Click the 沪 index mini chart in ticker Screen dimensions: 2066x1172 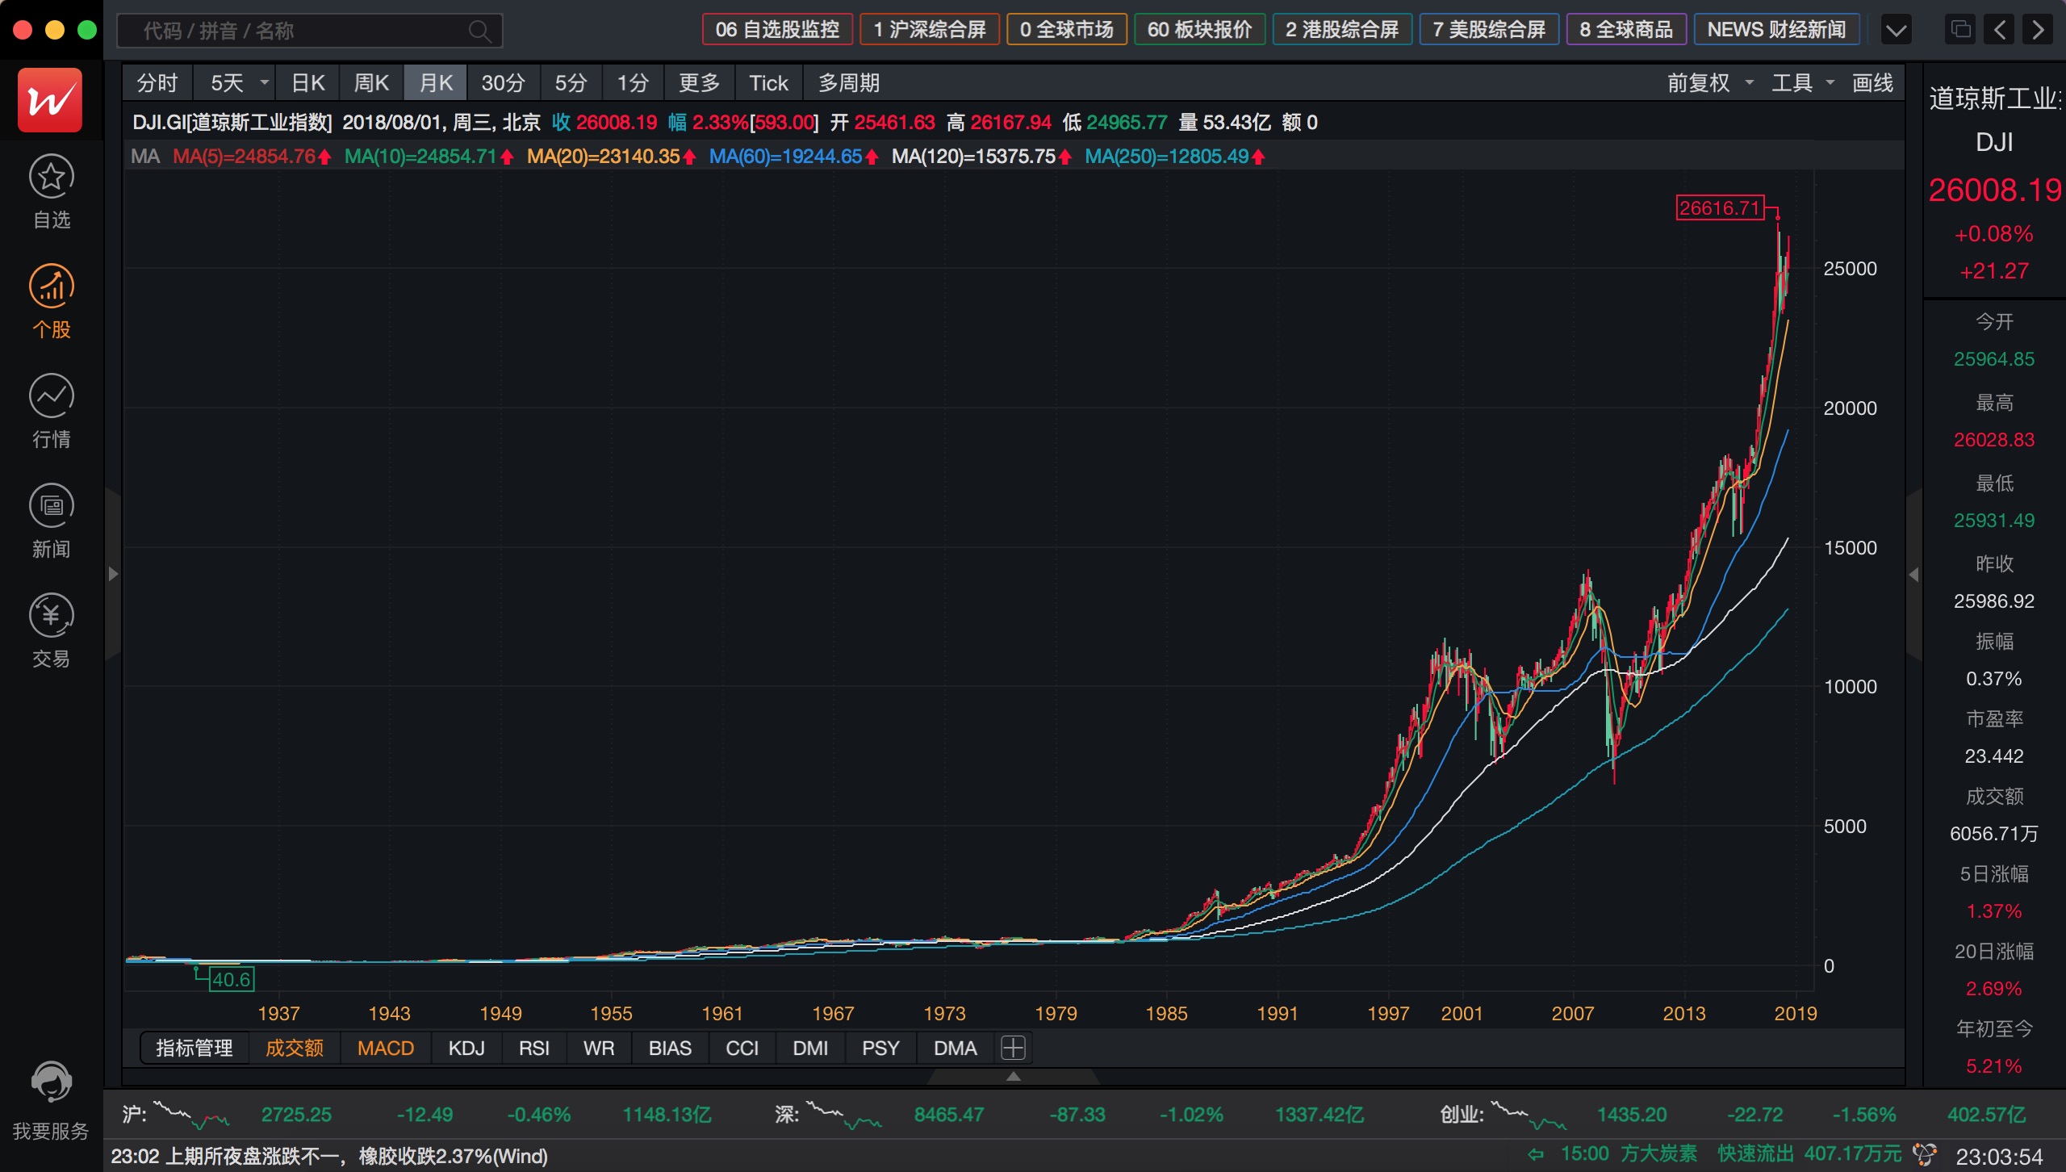click(191, 1115)
